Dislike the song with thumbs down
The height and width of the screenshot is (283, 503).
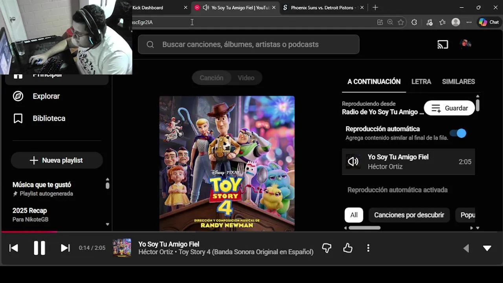coord(327,248)
